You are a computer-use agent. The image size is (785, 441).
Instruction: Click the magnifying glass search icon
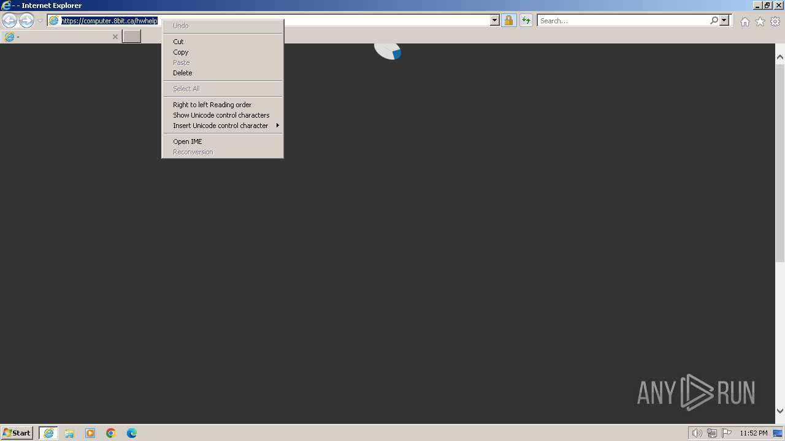pos(714,21)
